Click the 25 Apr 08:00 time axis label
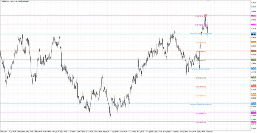The height and width of the screenshot is (133, 257). (21, 132)
